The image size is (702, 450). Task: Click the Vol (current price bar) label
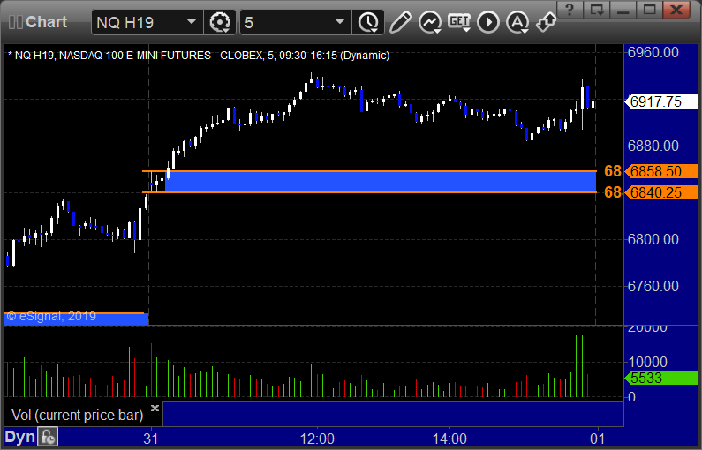point(78,415)
